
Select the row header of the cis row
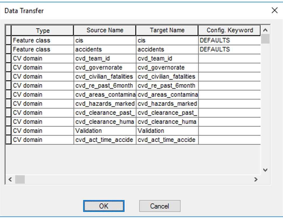(x=8, y=40)
